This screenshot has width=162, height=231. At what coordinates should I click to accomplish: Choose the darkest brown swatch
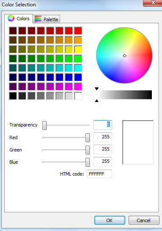pyautogui.click(x=13, y=40)
